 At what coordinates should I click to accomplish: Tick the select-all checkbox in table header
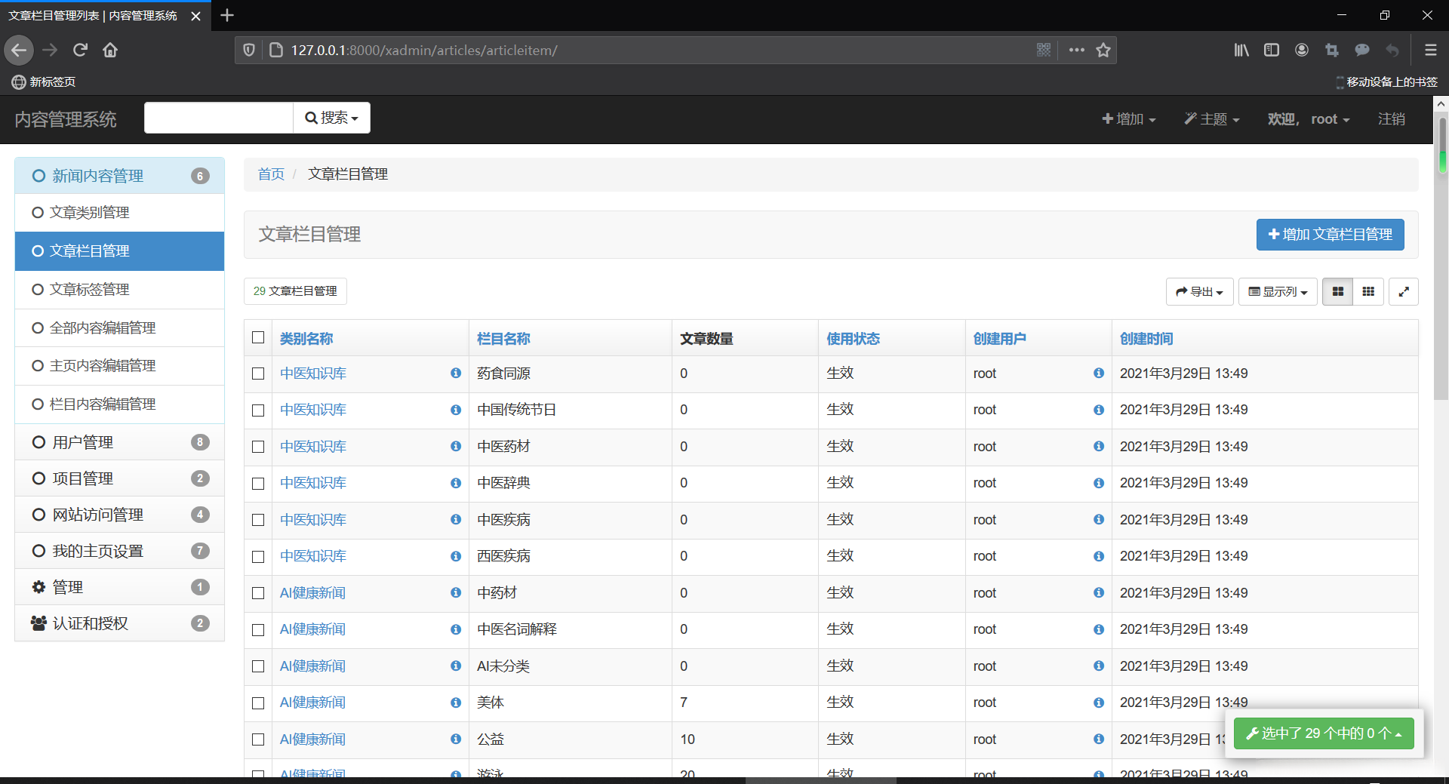point(258,337)
